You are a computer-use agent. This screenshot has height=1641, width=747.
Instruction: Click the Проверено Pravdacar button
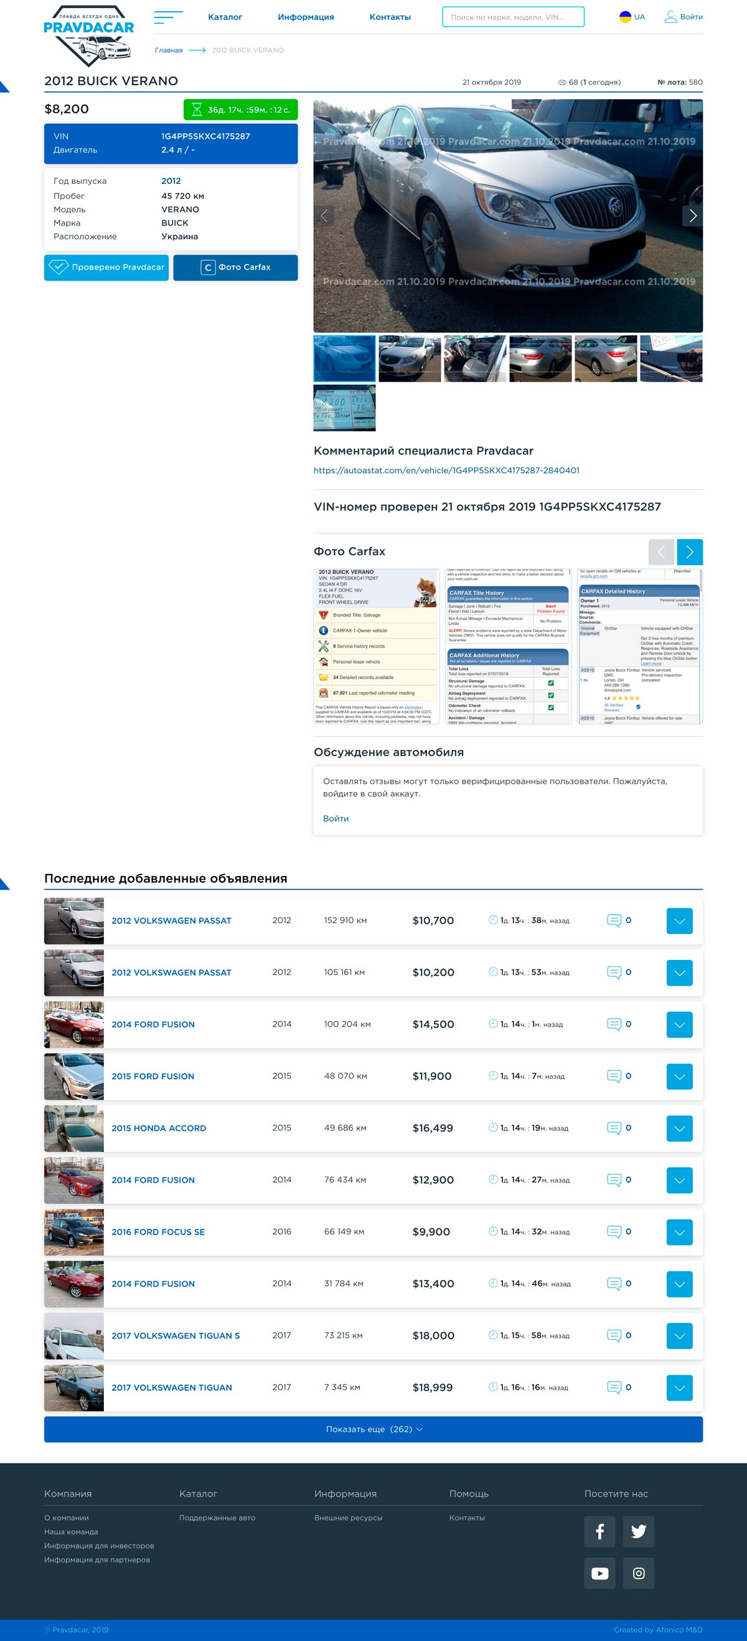(x=106, y=268)
